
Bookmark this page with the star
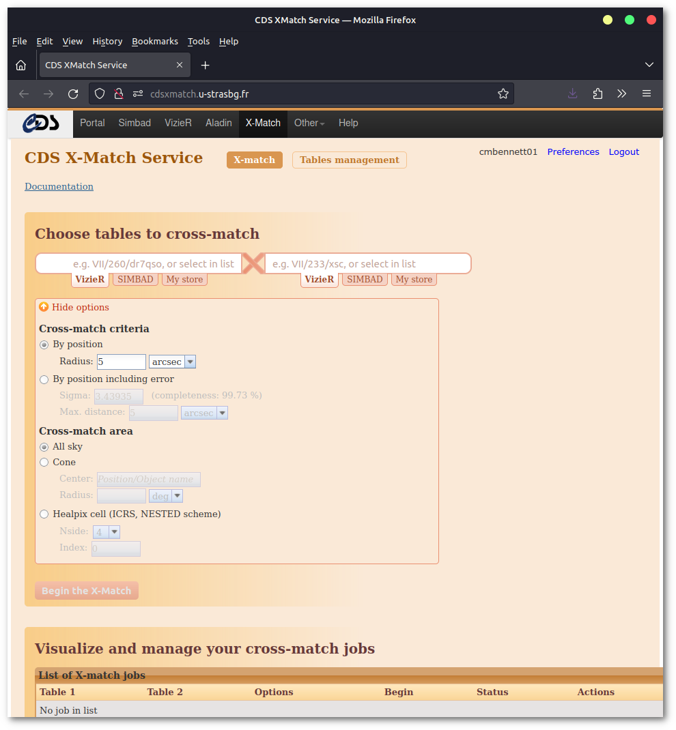coord(503,94)
